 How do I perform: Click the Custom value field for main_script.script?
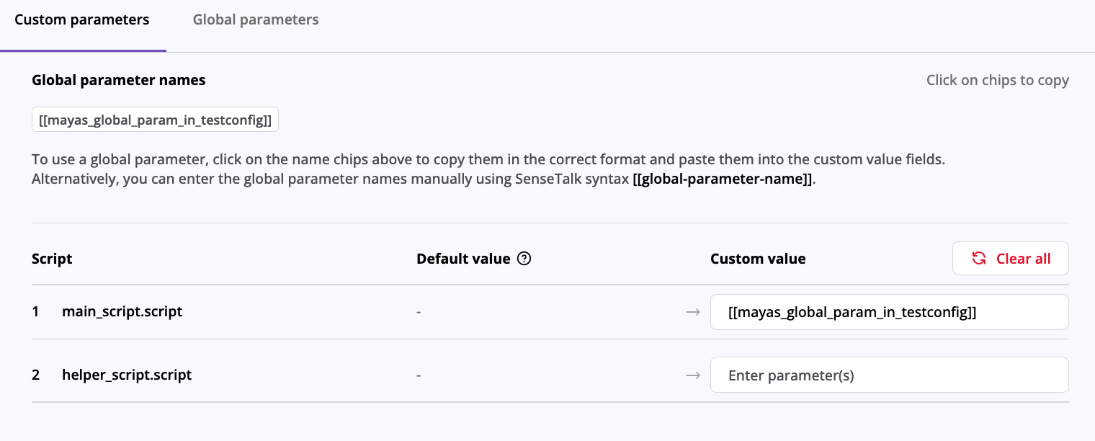[x=890, y=311]
